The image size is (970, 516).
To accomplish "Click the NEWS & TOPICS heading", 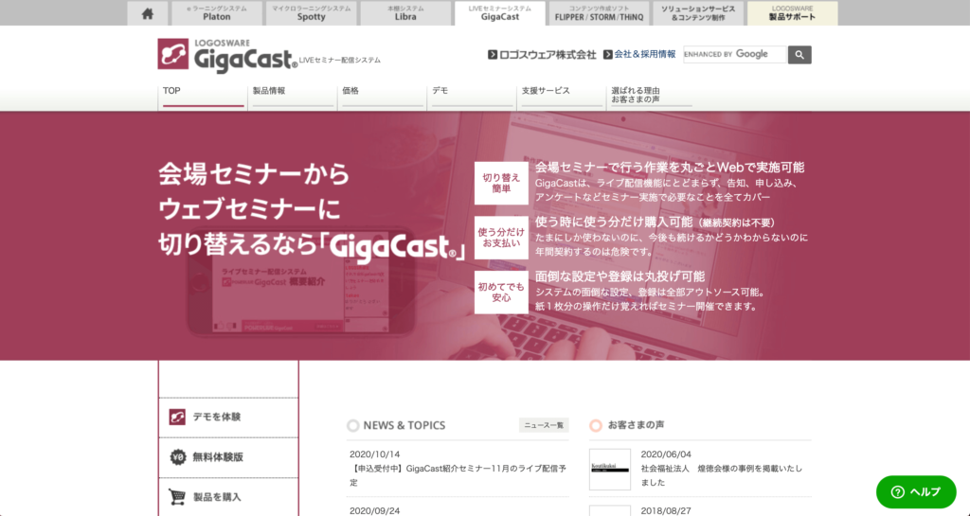I will pos(404,425).
